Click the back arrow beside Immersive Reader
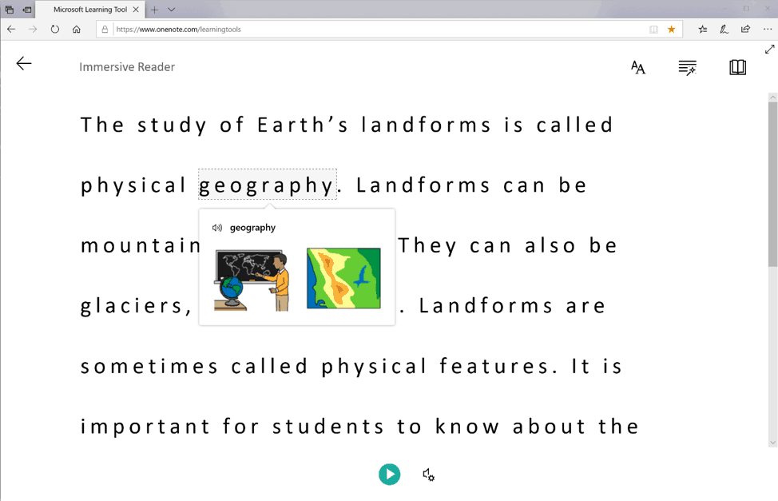 click(x=24, y=64)
